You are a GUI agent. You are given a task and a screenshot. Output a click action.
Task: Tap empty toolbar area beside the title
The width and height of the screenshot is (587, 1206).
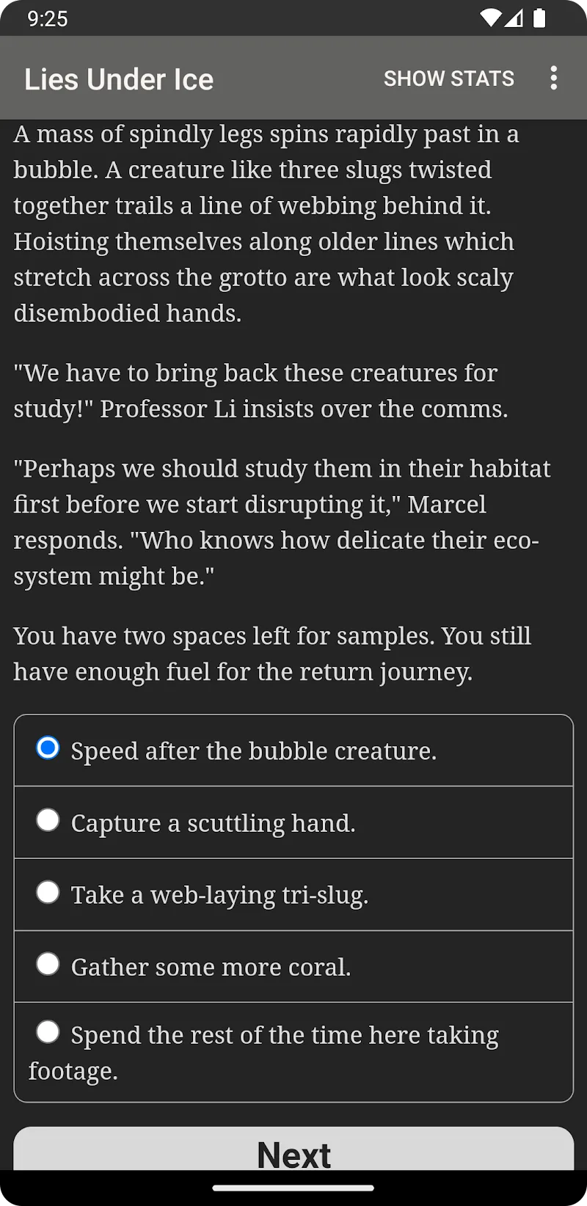click(x=297, y=78)
